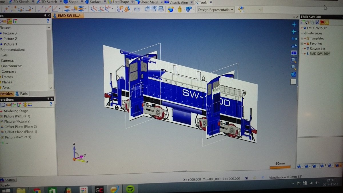The image size is (343, 193).
Task: Click the blue globe render icon in toolbar
Action: point(171,9)
